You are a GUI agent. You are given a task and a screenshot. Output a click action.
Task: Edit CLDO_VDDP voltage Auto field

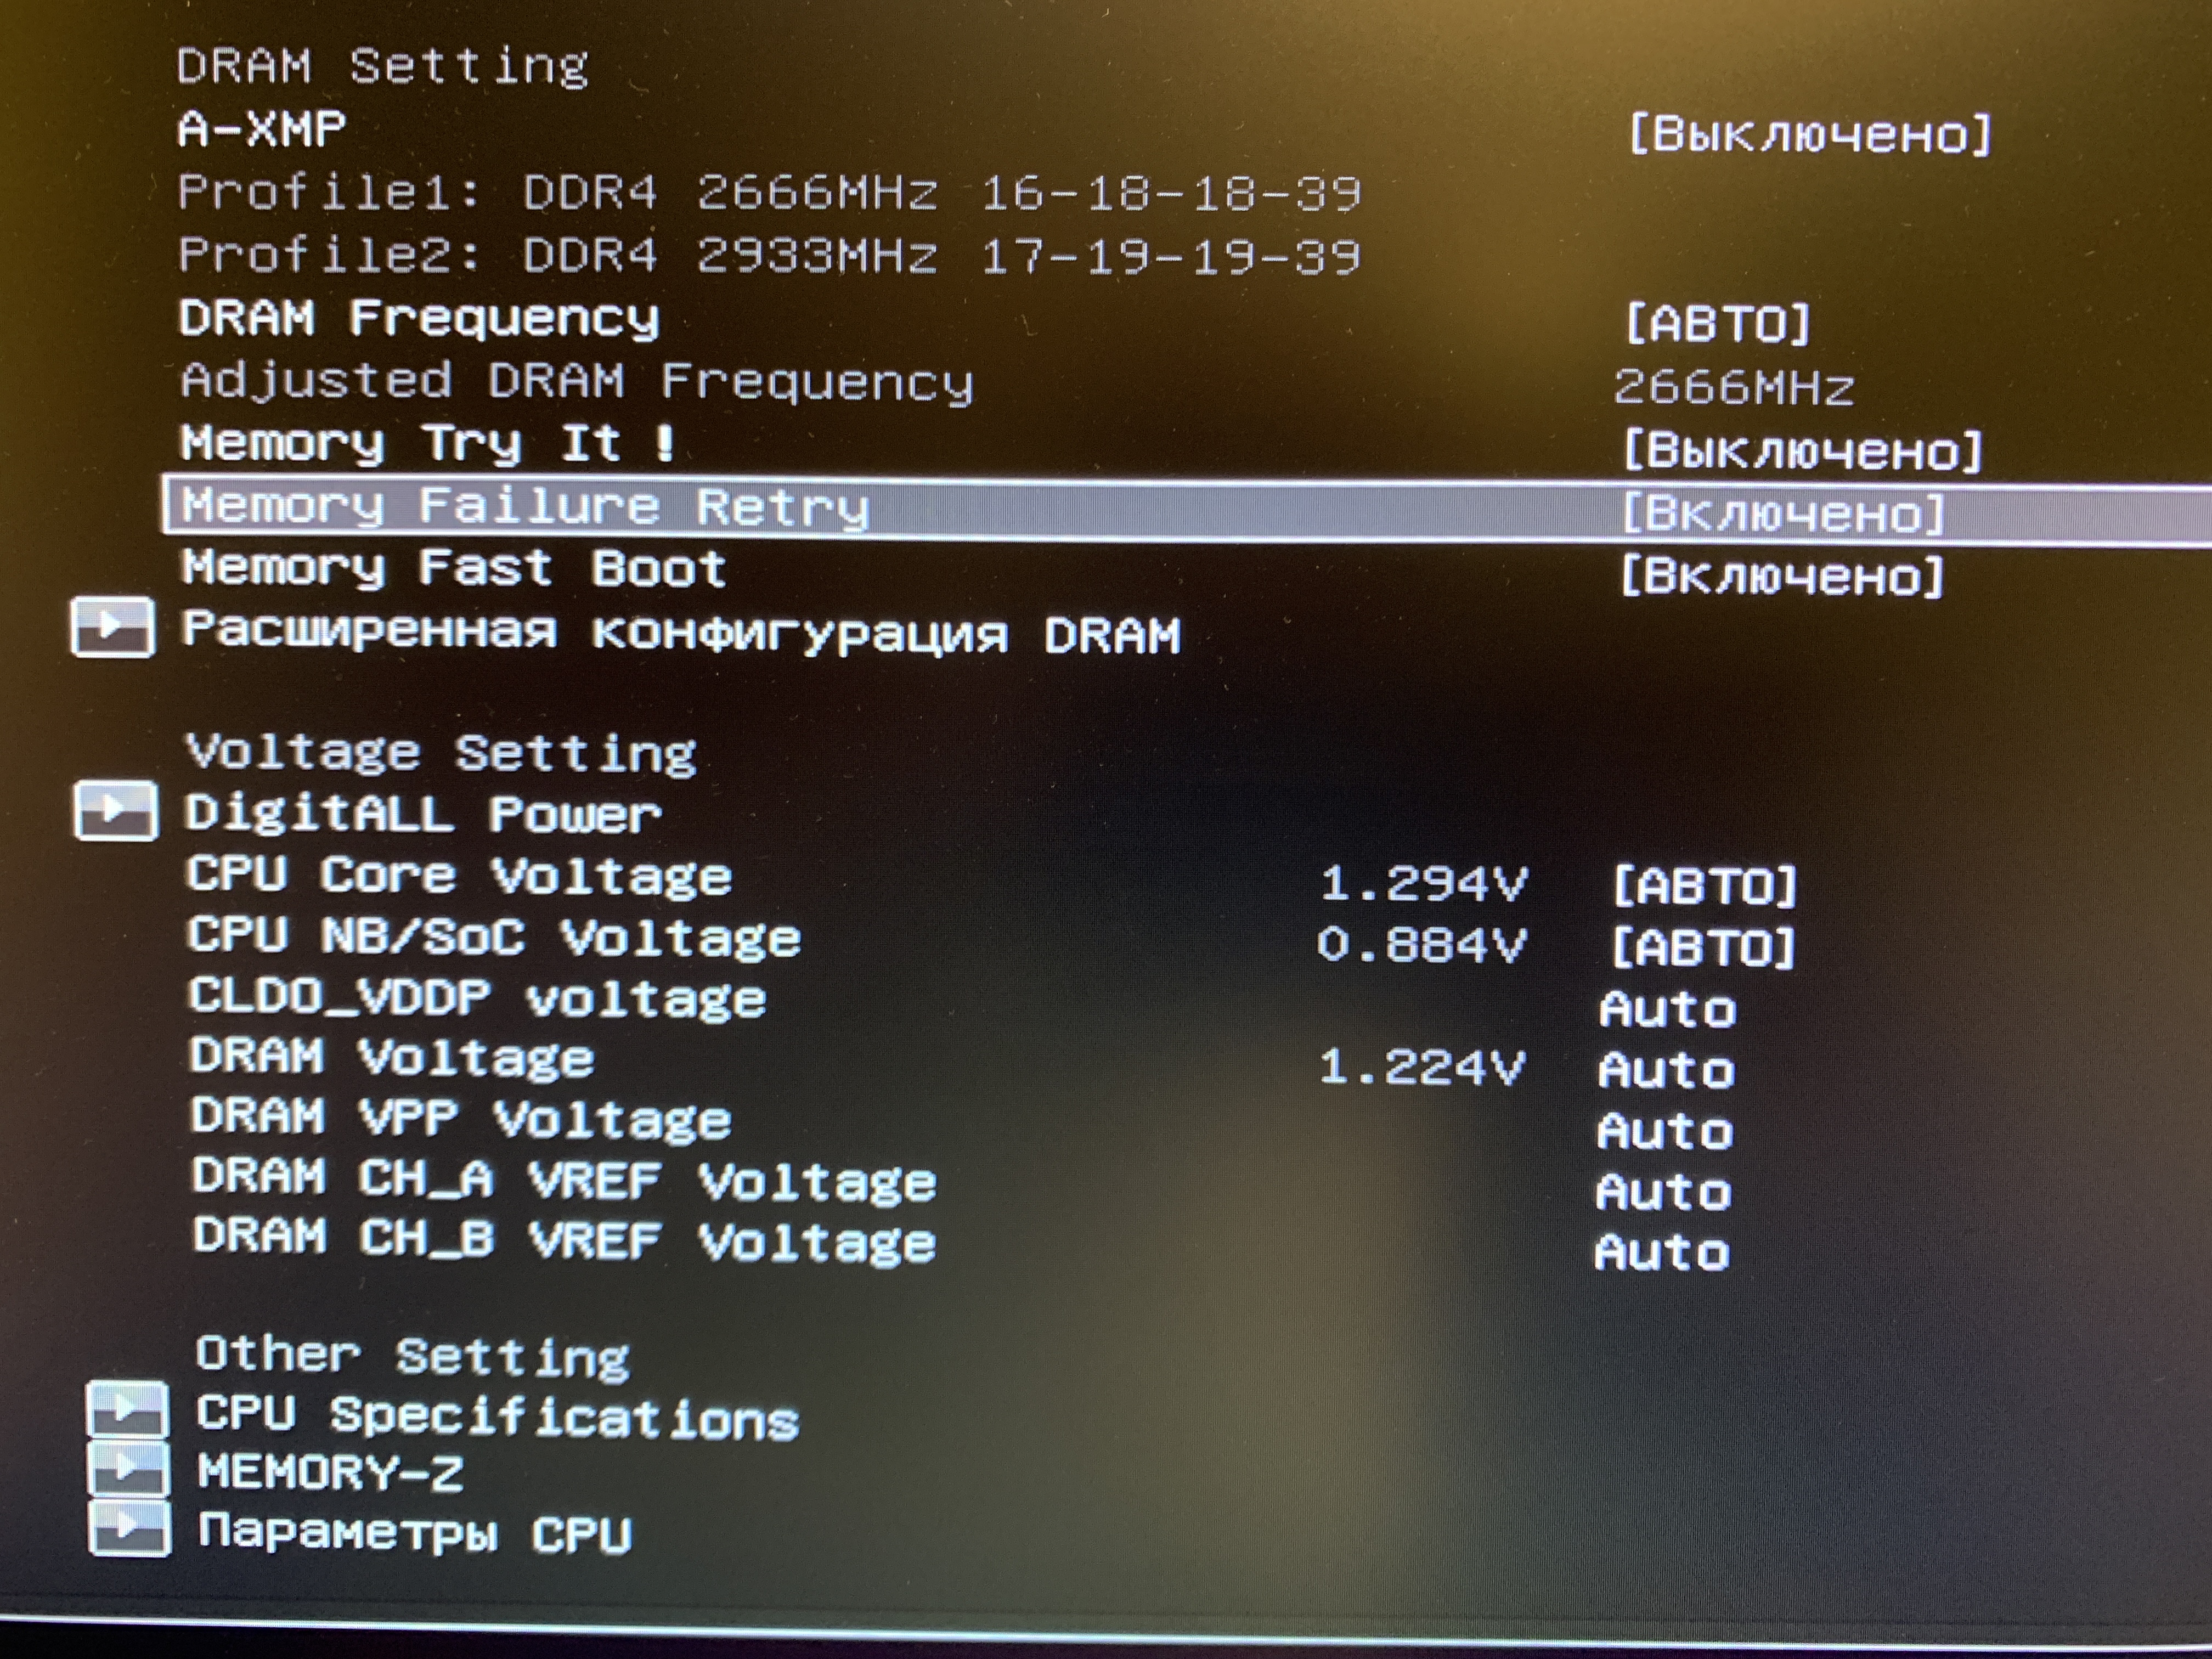pyautogui.click(x=1667, y=1009)
